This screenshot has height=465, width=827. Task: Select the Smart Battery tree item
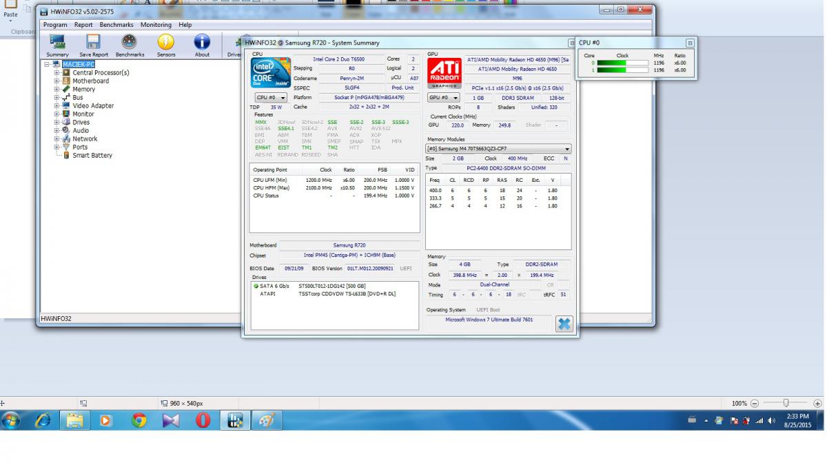pyautogui.click(x=92, y=156)
